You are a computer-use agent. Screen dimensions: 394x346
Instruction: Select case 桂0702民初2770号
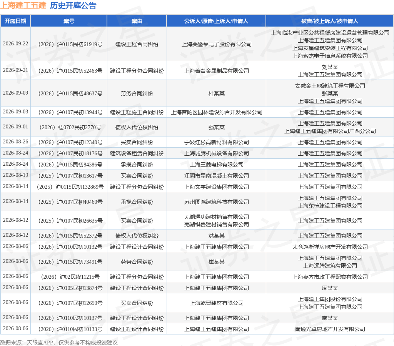coord(70,127)
